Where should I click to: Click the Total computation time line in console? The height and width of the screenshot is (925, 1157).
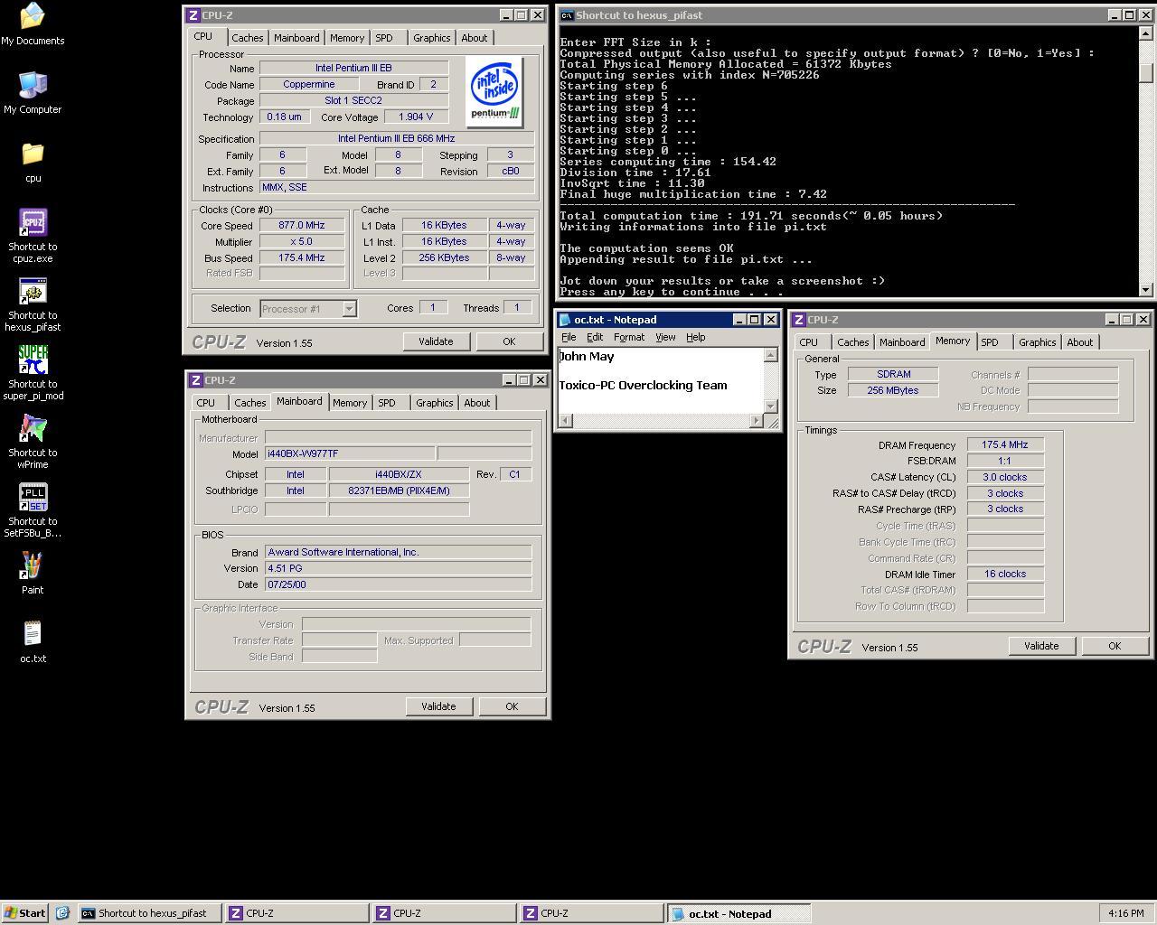click(751, 216)
